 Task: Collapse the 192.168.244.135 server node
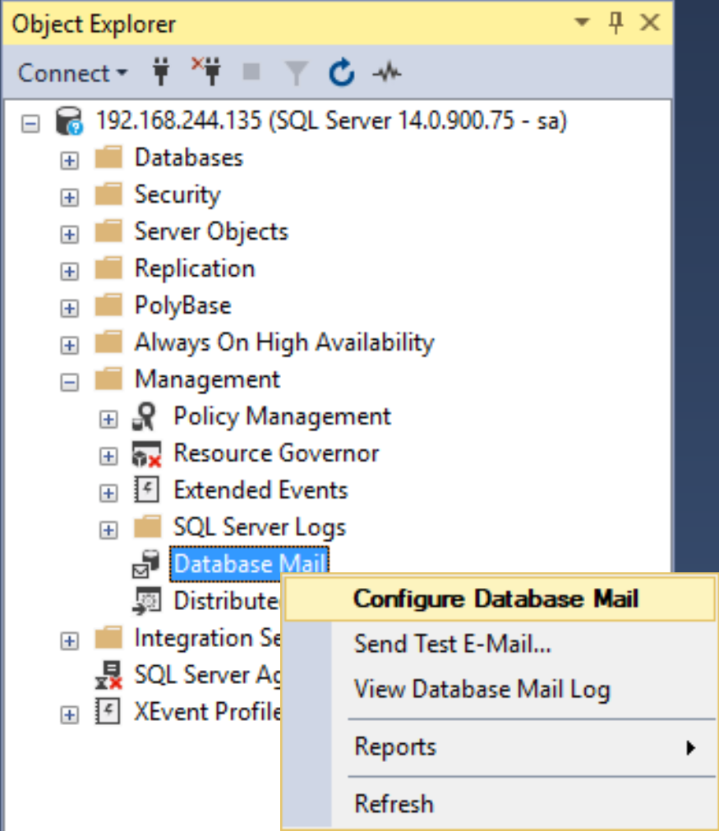[x=30, y=124]
